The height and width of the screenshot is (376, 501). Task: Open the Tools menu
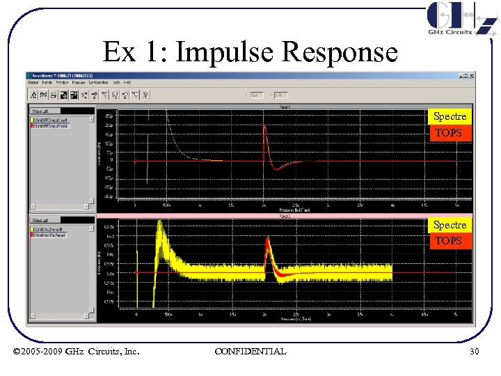[116, 82]
